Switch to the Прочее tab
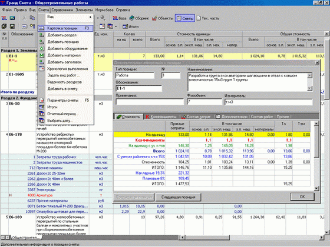The width and height of the screenshot is (330, 247). (x=283, y=117)
